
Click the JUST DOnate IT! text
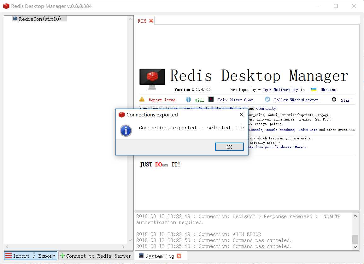point(160,165)
